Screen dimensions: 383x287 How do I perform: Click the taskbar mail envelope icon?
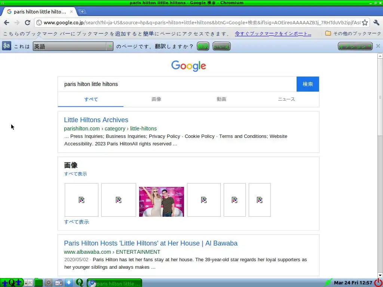(59, 283)
